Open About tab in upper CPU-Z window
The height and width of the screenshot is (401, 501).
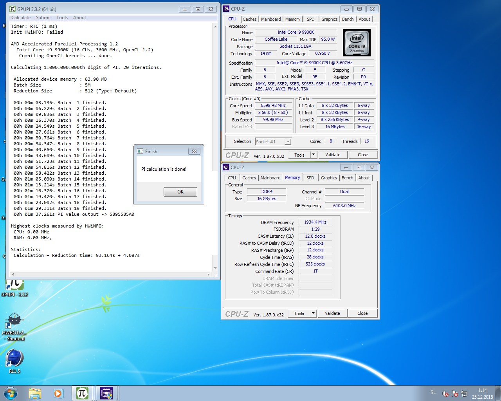pos(364,19)
